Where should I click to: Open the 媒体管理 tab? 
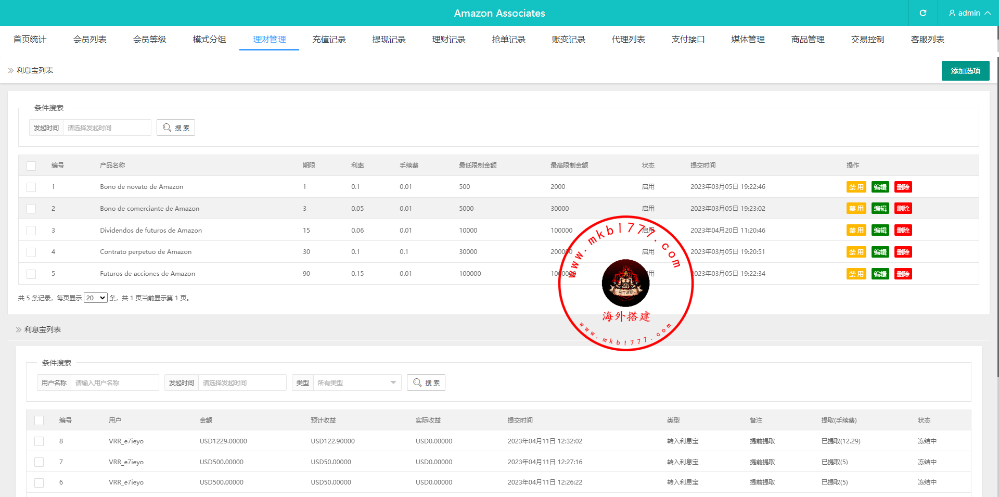(x=748, y=40)
